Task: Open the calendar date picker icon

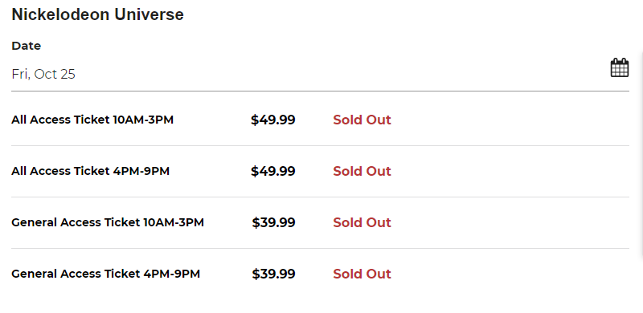Action: [x=619, y=67]
